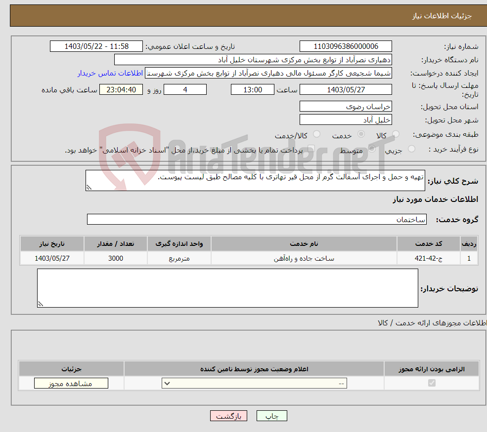Viewport: 487px width, 432px height.
Task: Click the الزامی بودن ارائه مجوز column header
Action: [432, 369]
